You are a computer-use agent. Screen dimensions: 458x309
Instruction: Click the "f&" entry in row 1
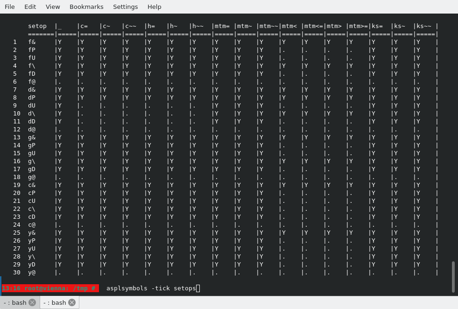[32, 42]
